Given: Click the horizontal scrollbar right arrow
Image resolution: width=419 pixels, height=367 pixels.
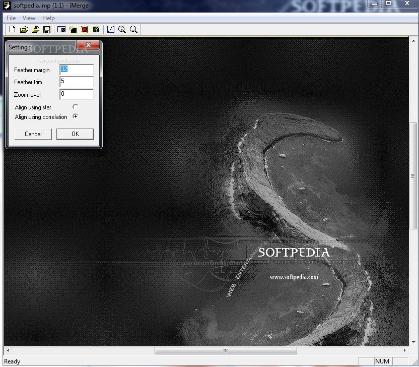Looking at the screenshot, I should [x=404, y=350].
